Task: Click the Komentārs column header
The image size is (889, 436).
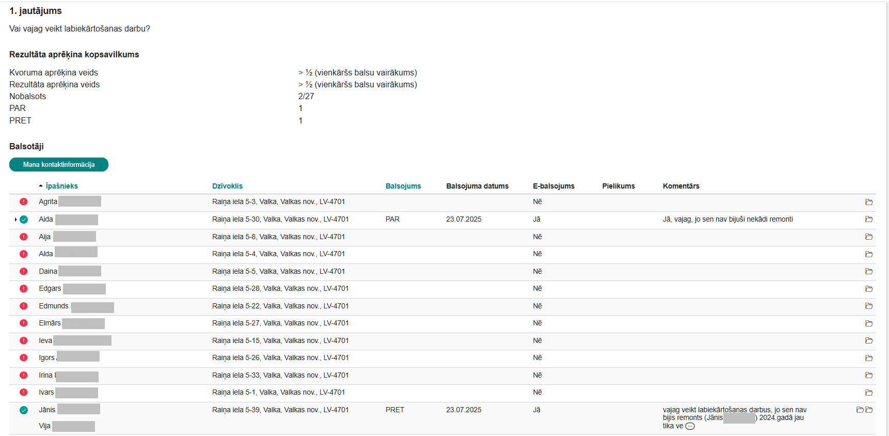Action: (x=681, y=186)
